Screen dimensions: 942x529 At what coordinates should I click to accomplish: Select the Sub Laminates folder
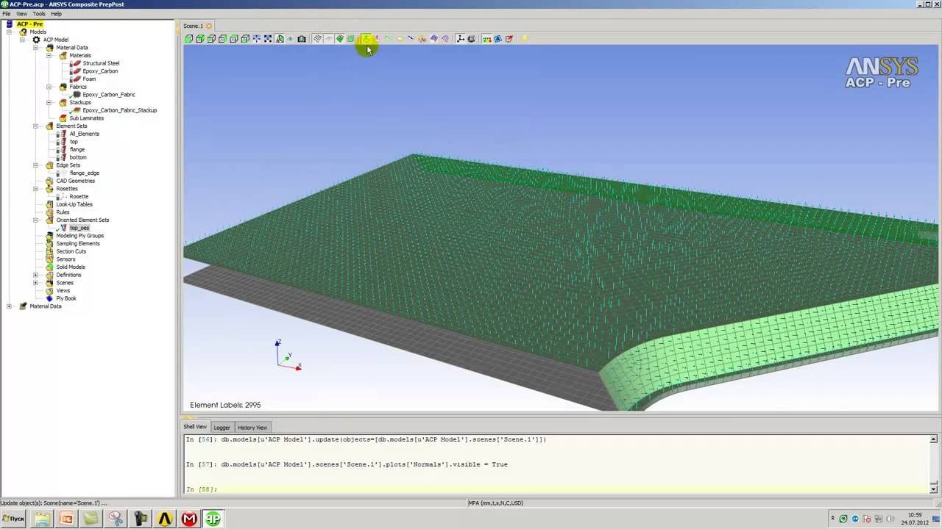coord(86,118)
